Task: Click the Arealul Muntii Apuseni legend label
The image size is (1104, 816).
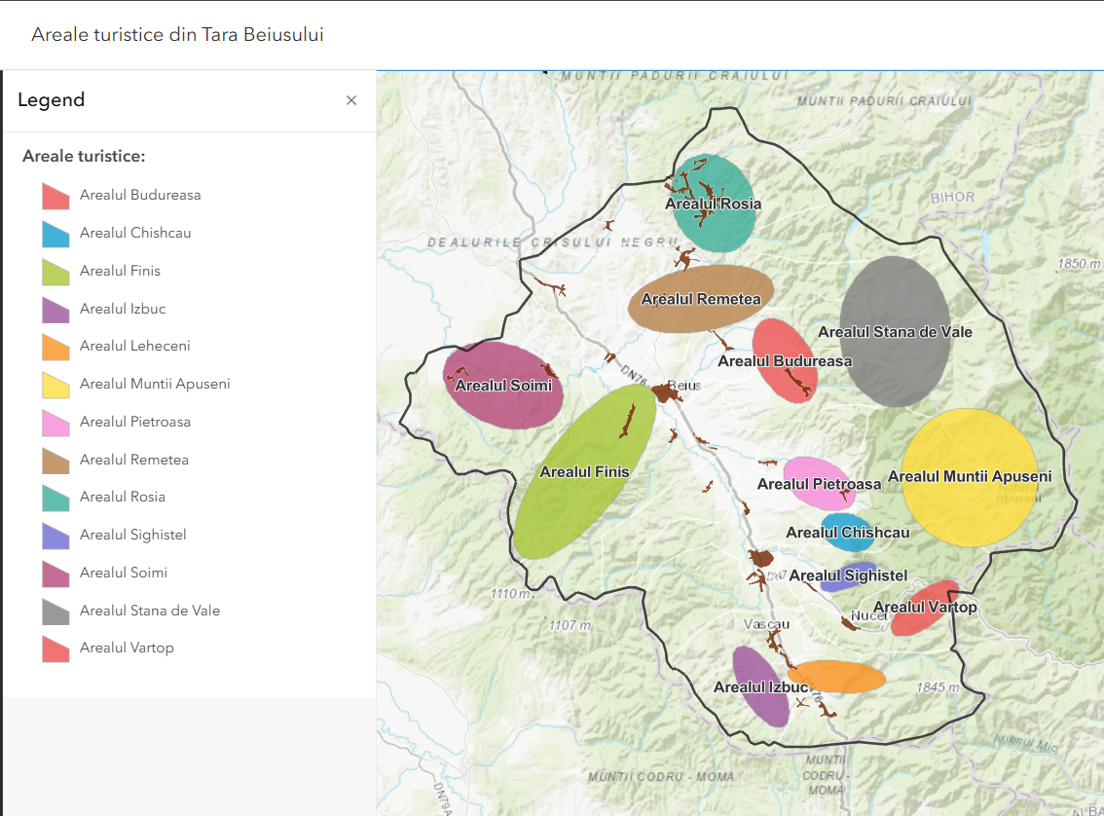Action: click(155, 384)
